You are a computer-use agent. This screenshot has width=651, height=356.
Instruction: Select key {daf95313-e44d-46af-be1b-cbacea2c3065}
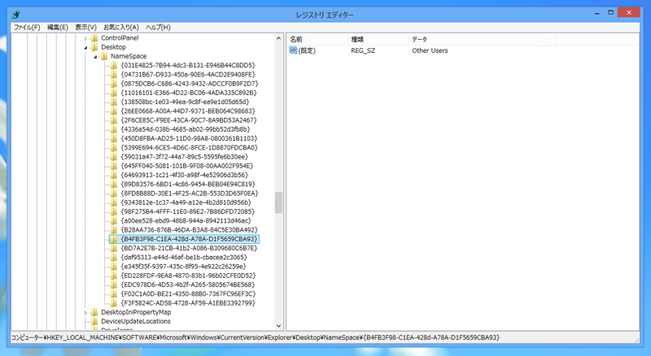coord(184,258)
